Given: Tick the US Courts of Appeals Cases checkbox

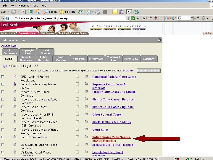Looking at the screenshot, I should 2,145.
